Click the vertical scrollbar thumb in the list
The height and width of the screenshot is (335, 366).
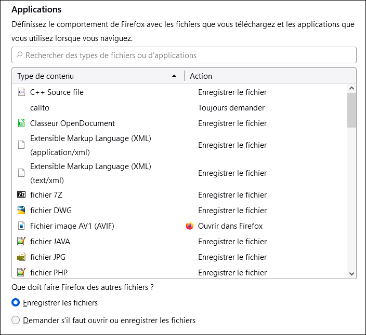tap(351, 110)
